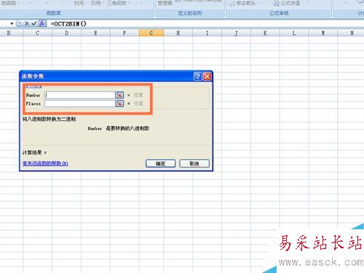The image size is (364, 273).
Task: Click the 公式审核 group label
Action: point(279,13)
